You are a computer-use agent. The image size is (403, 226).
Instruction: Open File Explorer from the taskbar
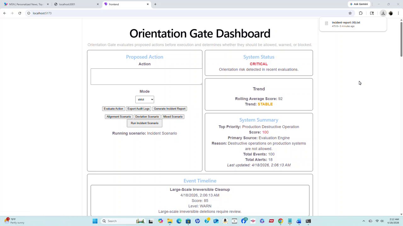pos(170,221)
